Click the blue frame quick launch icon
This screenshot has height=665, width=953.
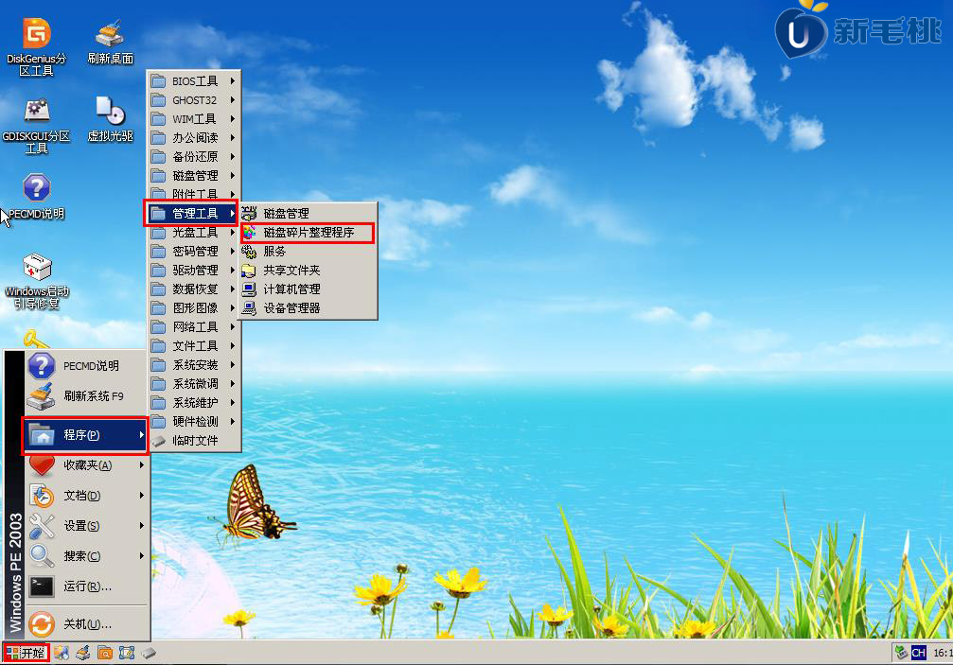point(127,653)
